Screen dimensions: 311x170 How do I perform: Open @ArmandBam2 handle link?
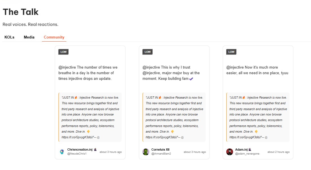161,154
